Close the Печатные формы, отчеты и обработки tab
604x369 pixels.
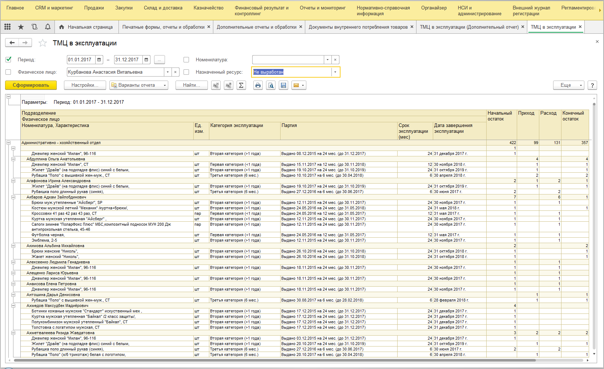(x=209, y=27)
